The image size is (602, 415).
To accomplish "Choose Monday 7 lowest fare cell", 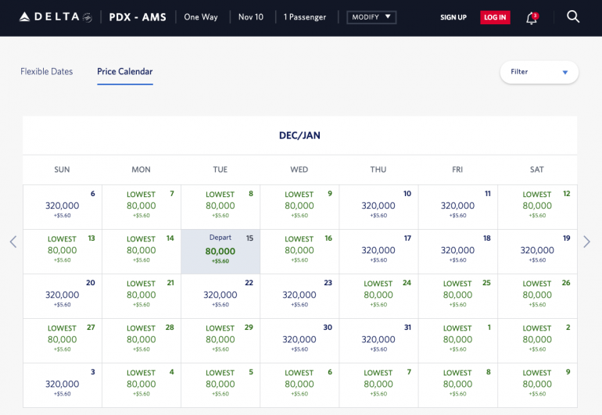I will tap(142, 206).
